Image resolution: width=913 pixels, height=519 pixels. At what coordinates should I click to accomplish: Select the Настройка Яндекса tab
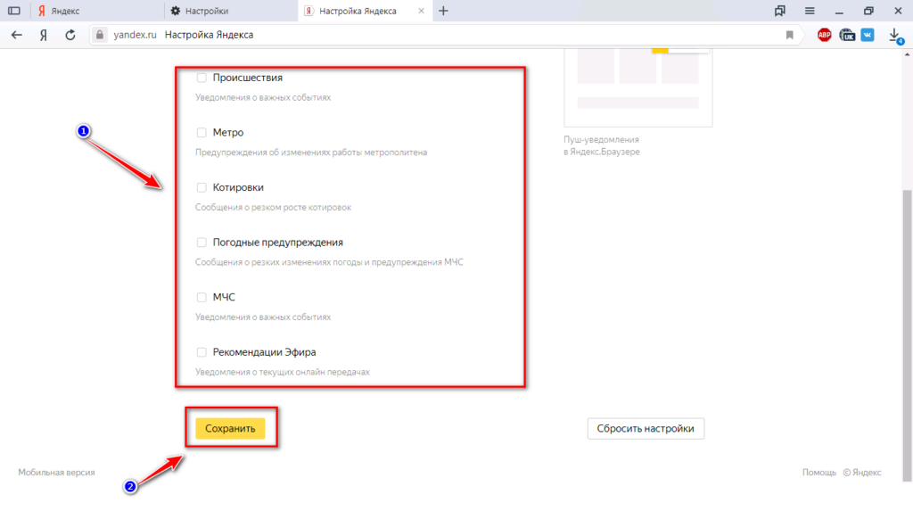(x=365, y=11)
